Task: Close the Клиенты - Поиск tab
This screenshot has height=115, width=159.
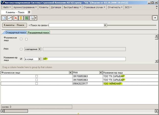Action: [x=29, y=12]
